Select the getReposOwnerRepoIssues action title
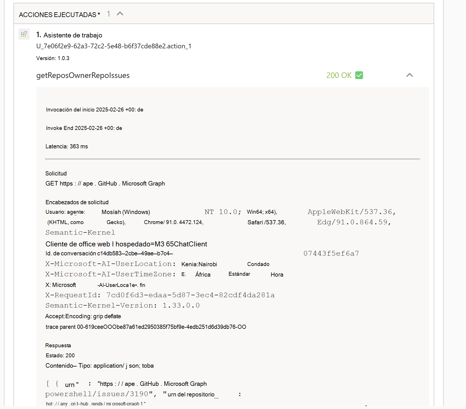The height and width of the screenshot is (409, 466). point(83,75)
